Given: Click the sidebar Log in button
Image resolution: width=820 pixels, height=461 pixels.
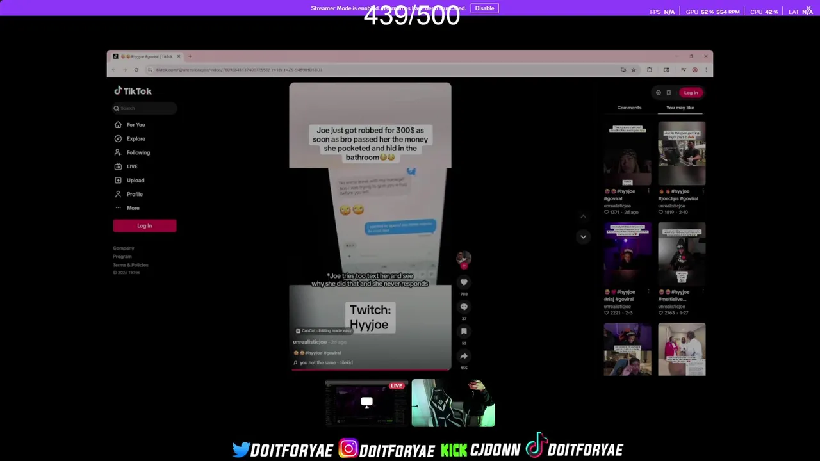Looking at the screenshot, I should (144, 225).
